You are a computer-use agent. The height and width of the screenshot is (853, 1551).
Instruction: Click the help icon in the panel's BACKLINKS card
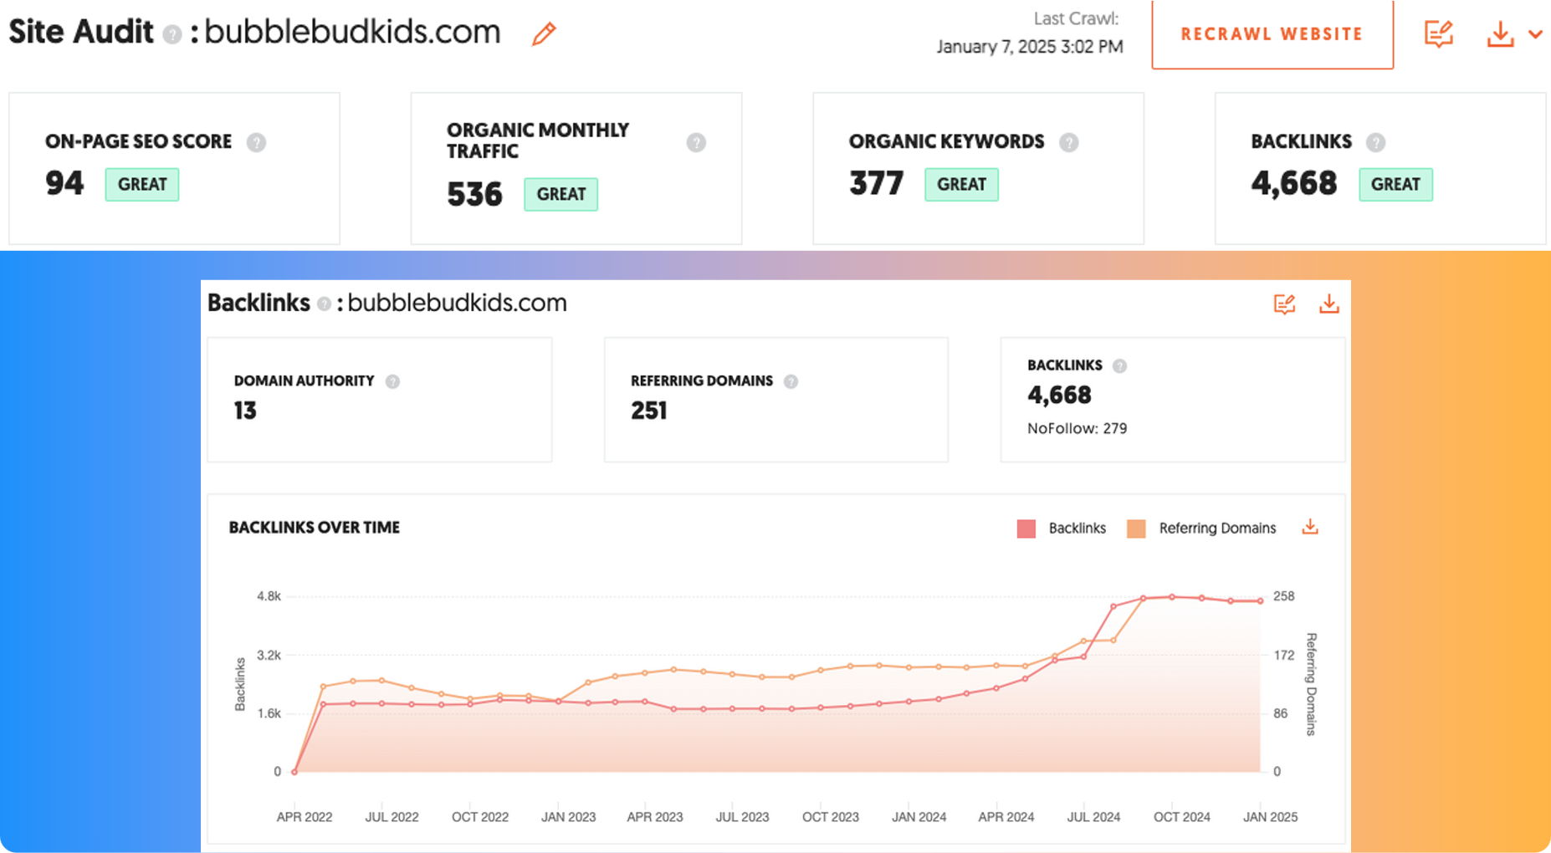click(x=1119, y=365)
